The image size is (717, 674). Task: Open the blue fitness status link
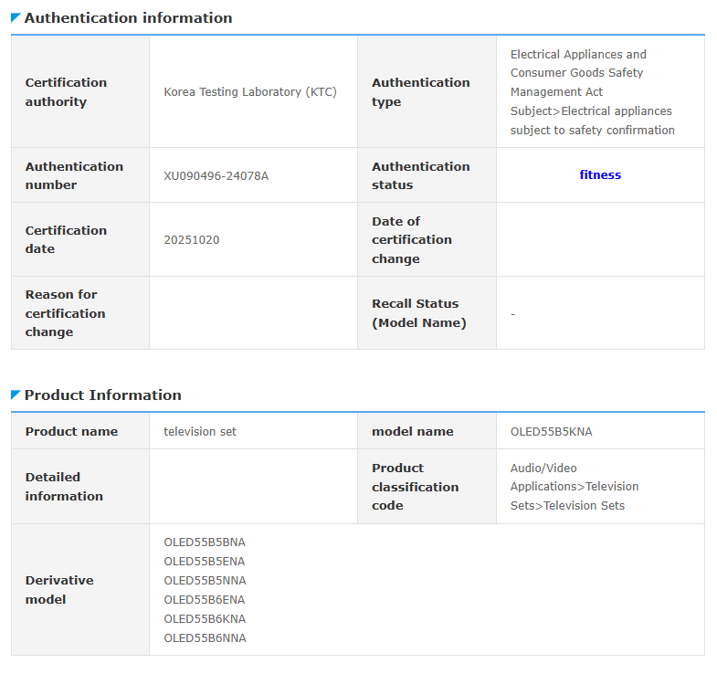pos(599,174)
